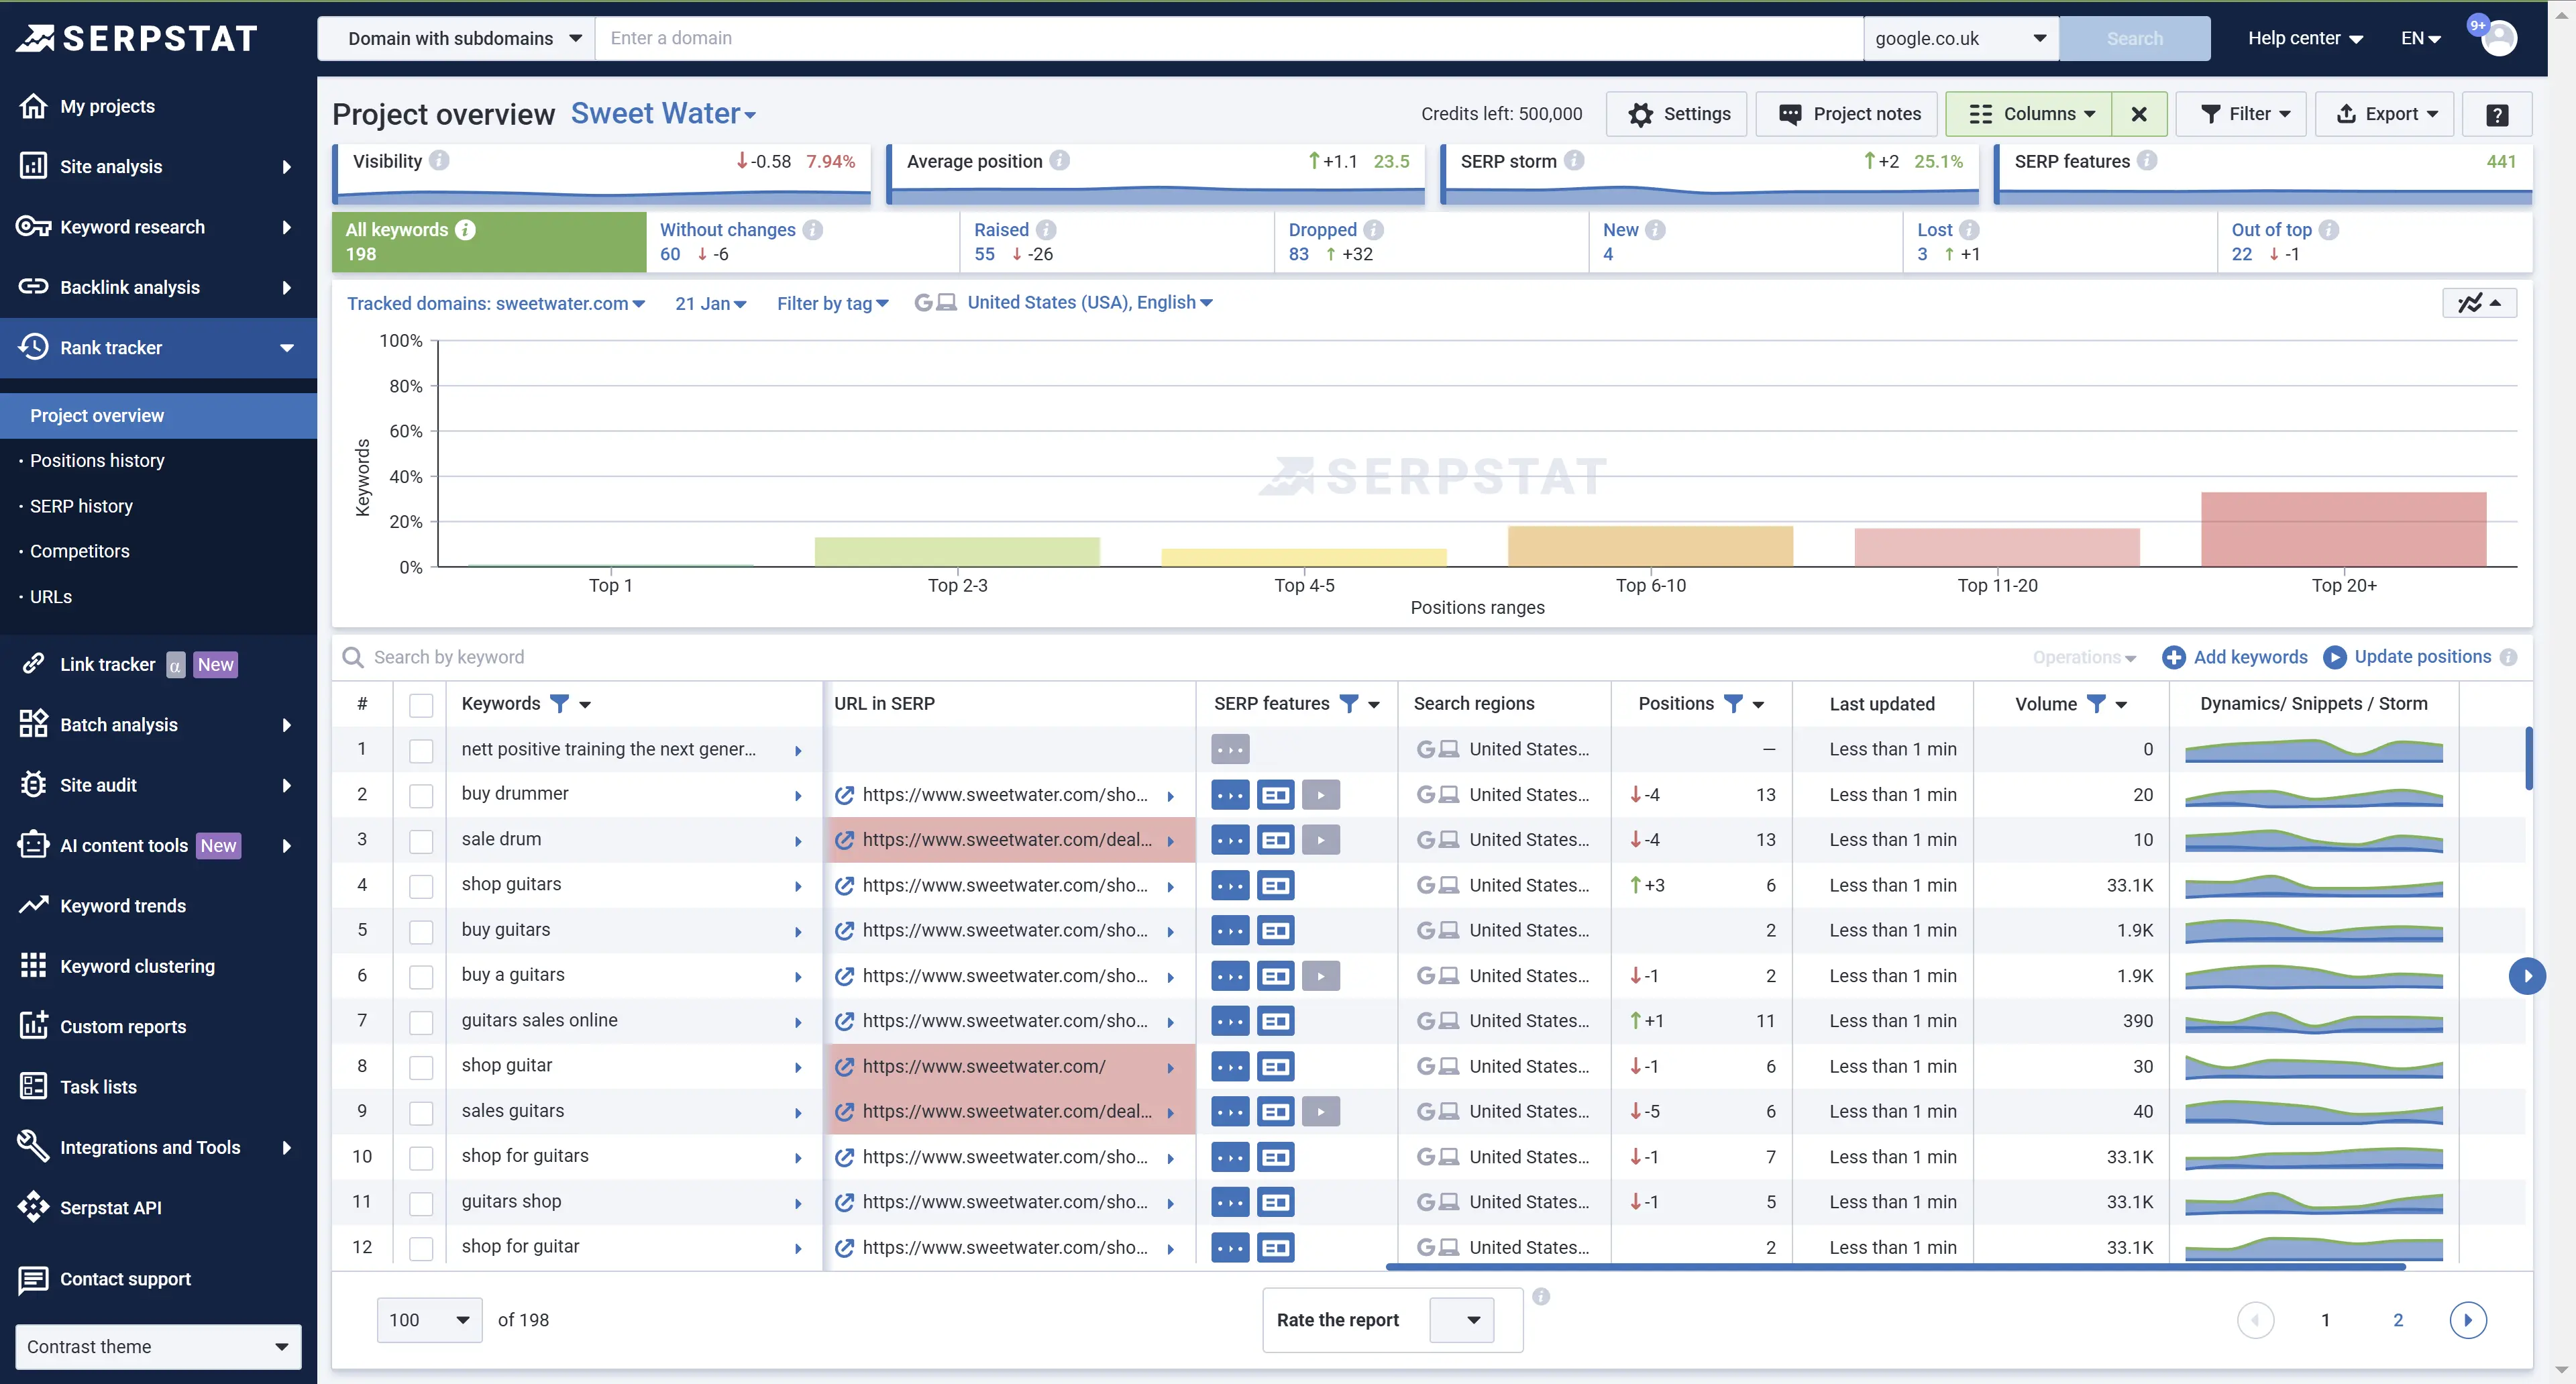Screen dimensions: 2576x1384
Task: Click the Settings button
Action: [1677, 114]
